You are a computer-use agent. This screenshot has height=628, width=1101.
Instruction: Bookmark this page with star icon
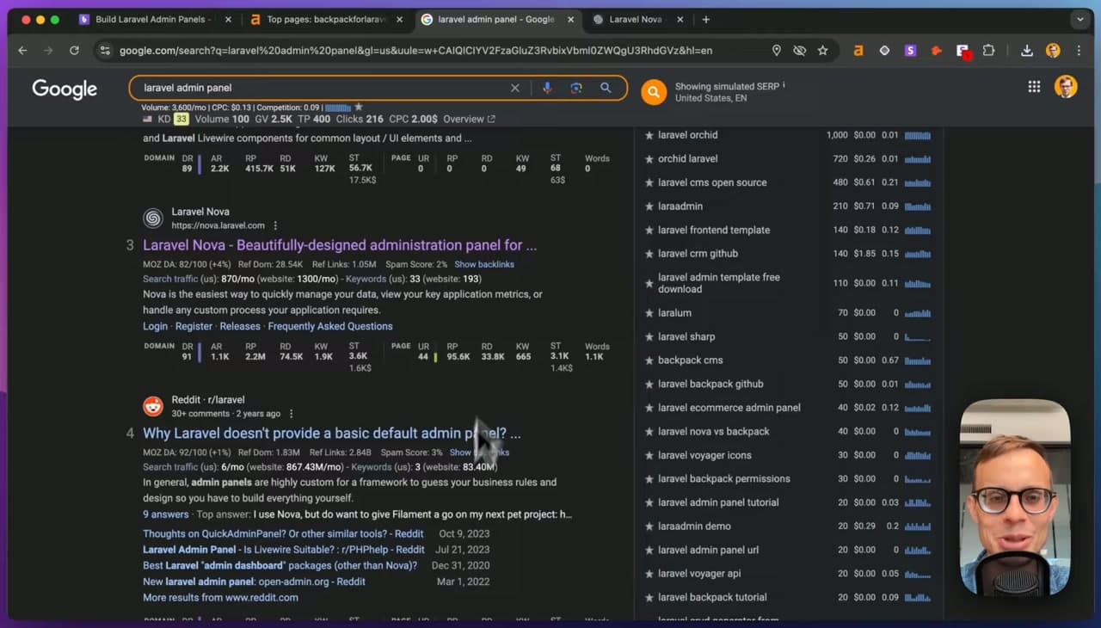tap(822, 51)
